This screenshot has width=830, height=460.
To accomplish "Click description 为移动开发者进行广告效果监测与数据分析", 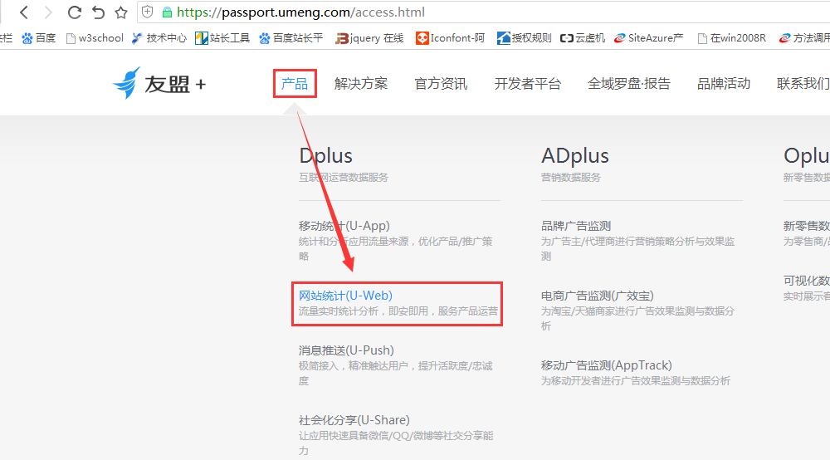I will (636, 380).
